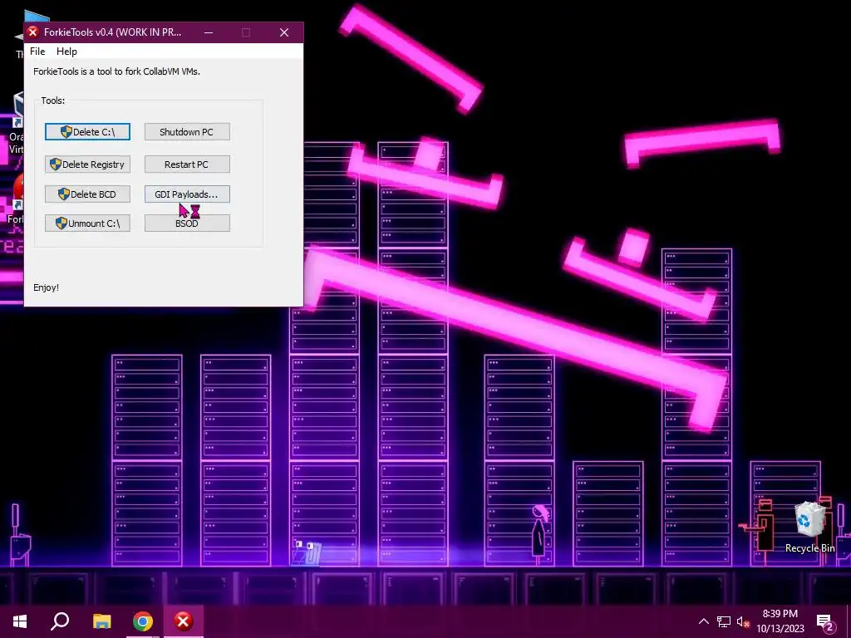The image size is (851, 638).
Task: Select the Recycle Bin desktop icon
Action: tap(809, 528)
